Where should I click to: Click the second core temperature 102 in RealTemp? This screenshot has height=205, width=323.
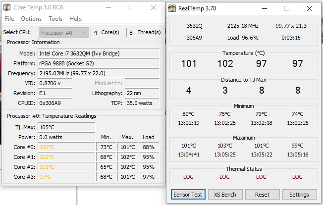coord(225,63)
